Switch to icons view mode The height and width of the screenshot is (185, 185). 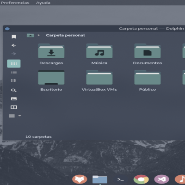tap(14, 63)
